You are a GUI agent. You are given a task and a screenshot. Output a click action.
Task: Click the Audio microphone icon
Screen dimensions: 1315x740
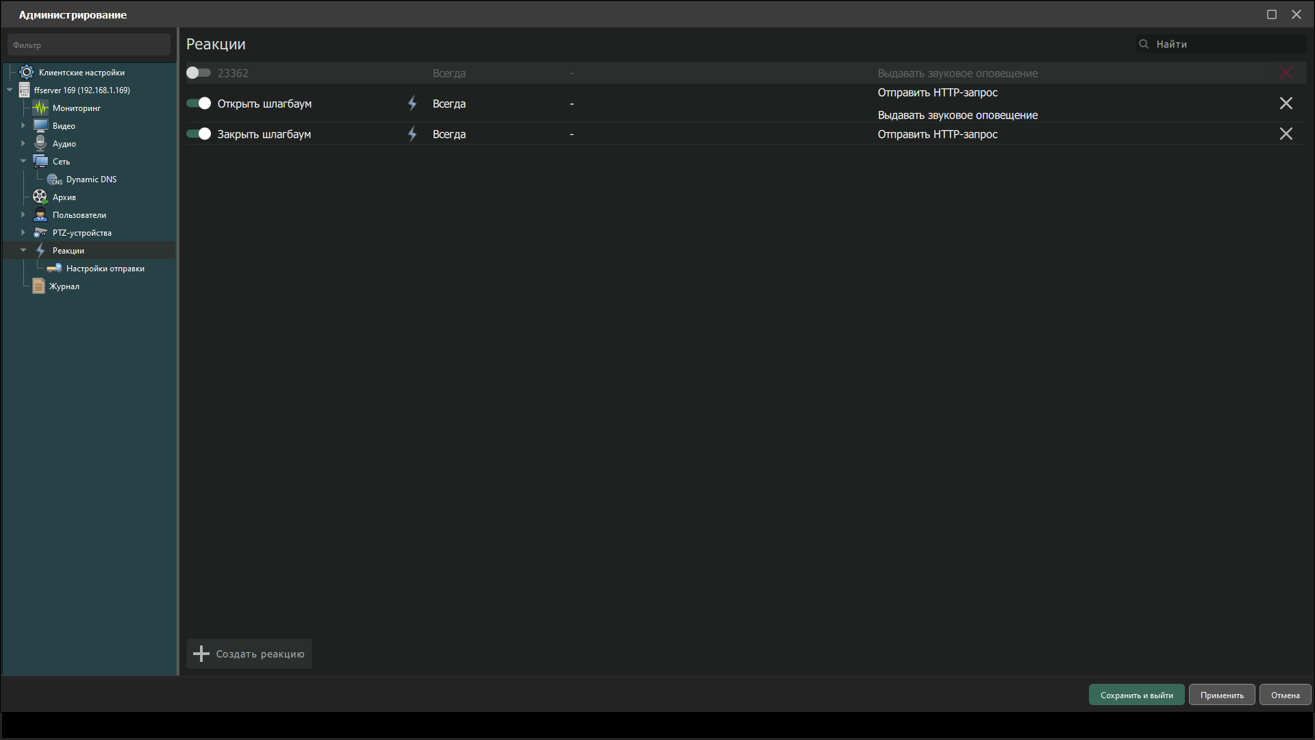(x=40, y=143)
